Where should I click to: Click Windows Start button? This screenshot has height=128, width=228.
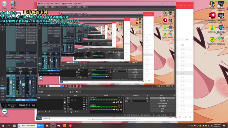(3, 126)
